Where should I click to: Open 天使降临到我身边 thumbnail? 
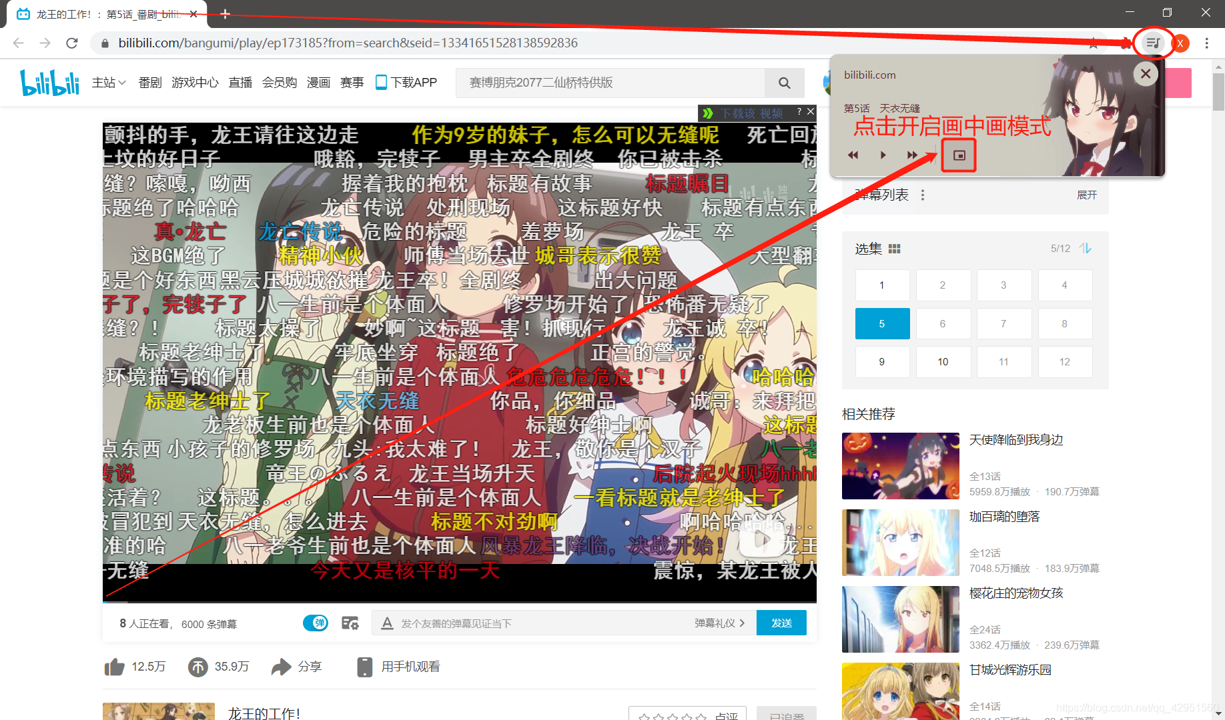point(900,466)
